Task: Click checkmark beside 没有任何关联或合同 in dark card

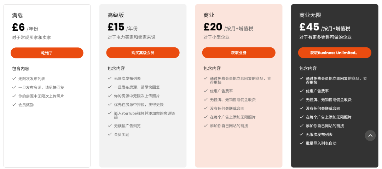Action: (302, 108)
